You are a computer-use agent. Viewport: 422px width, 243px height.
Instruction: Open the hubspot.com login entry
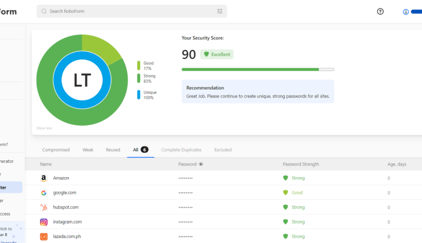pos(65,207)
